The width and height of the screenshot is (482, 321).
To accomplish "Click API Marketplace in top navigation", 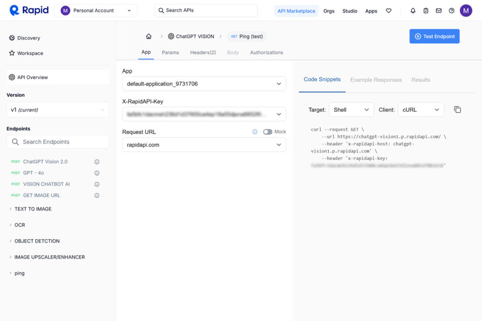I will (x=296, y=11).
